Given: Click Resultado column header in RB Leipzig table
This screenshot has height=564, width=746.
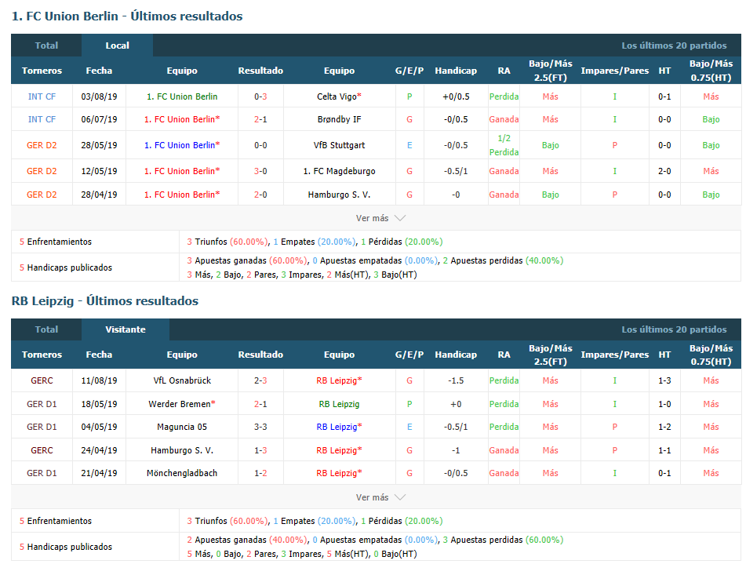Looking at the screenshot, I should (x=260, y=355).
